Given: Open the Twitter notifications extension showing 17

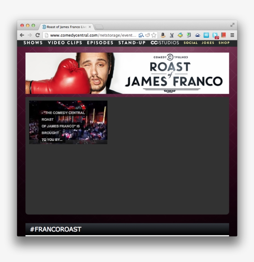Looking at the screenshot, I should 215,35.
